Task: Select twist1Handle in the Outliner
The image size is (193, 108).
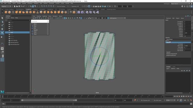Action: tap(14, 40)
